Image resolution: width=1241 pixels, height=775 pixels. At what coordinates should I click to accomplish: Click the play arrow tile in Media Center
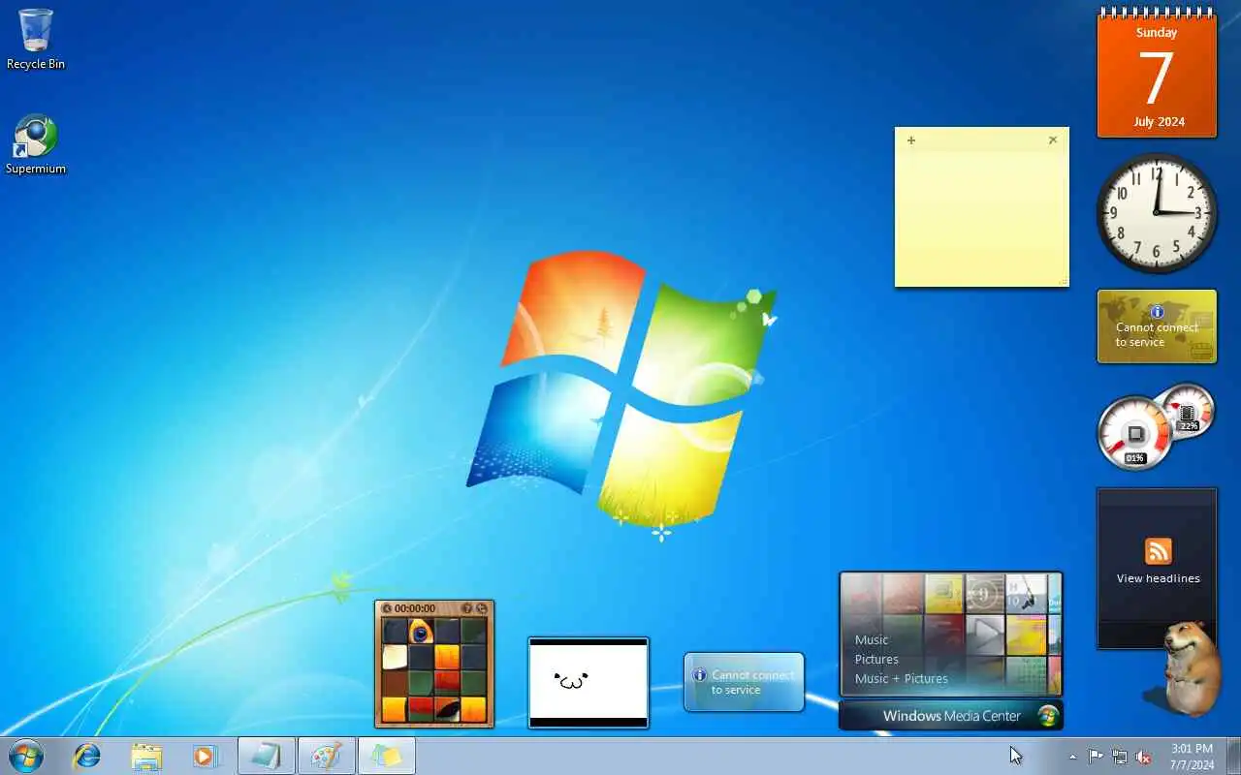(x=987, y=633)
